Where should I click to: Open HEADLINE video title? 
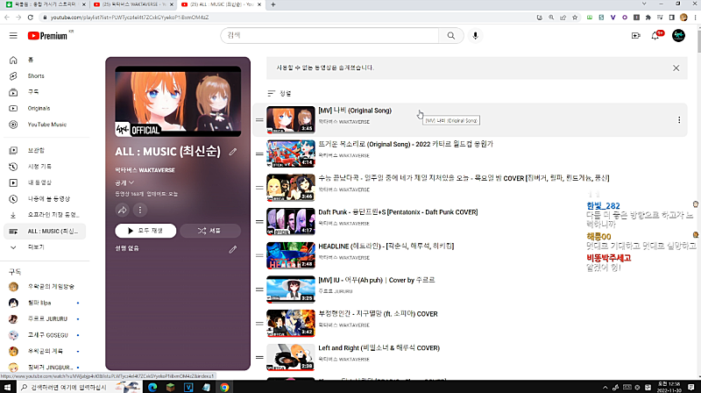pyautogui.click(x=386, y=247)
